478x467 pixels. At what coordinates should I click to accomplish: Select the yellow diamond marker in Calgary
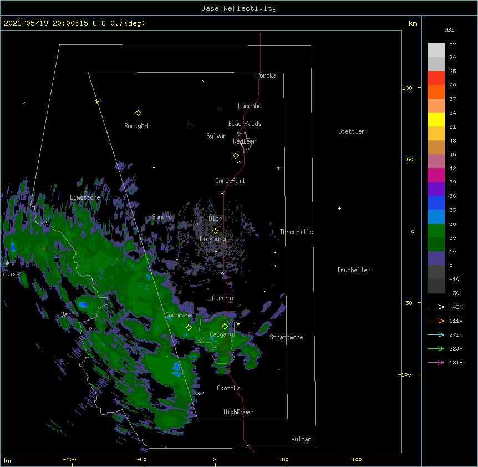225,327
